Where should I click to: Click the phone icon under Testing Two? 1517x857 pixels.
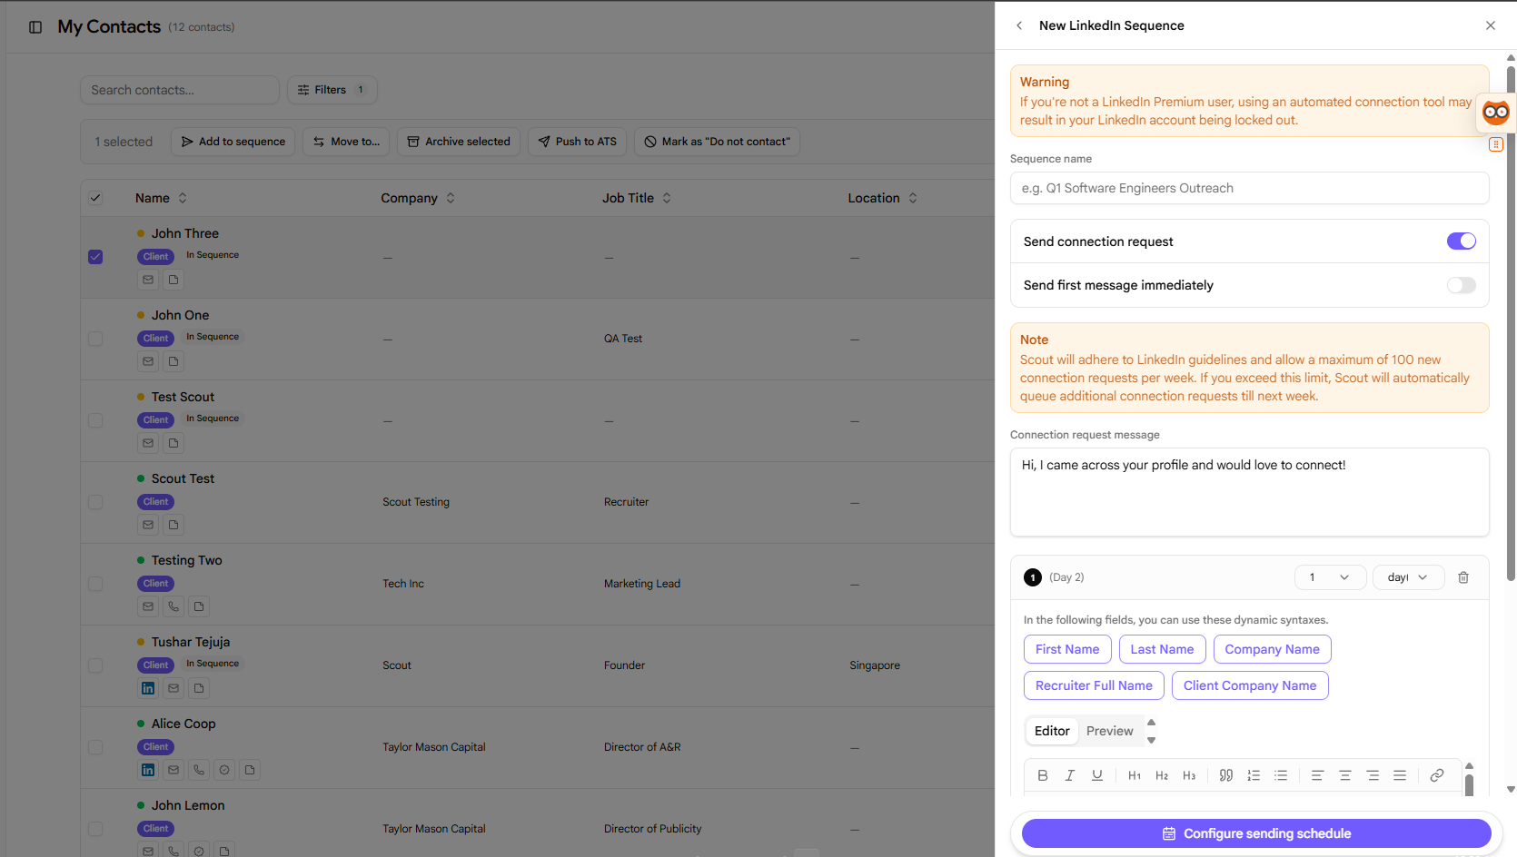(x=174, y=606)
